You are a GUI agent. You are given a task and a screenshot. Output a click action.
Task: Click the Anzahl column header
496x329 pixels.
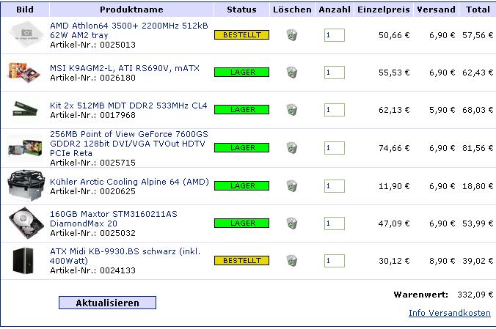click(335, 10)
